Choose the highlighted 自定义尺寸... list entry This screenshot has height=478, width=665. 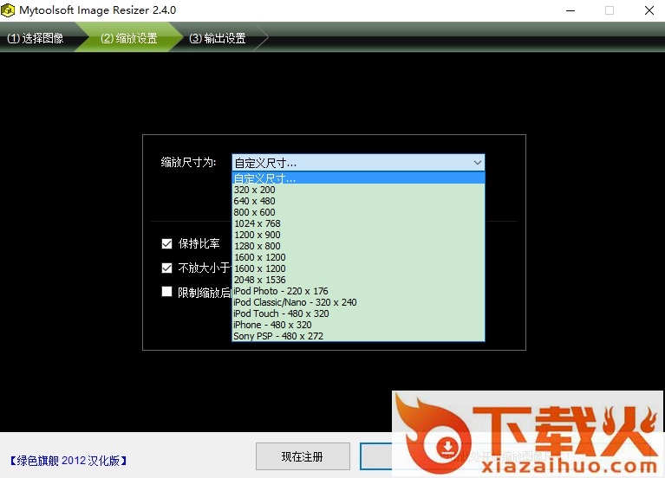pyautogui.click(x=358, y=178)
